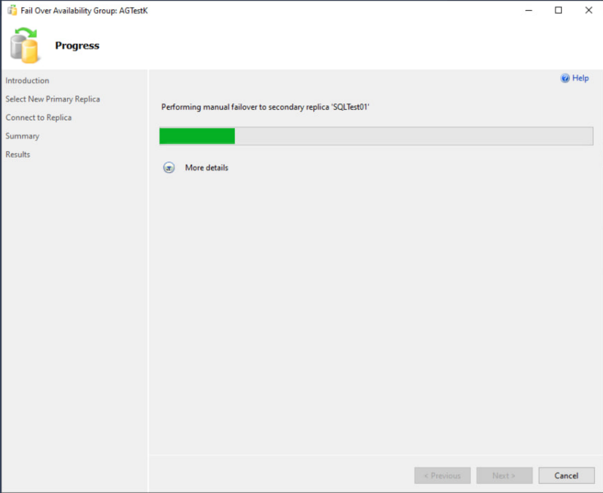
Task: Minimize the Fail Over wizard window
Action: pos(528,10)
